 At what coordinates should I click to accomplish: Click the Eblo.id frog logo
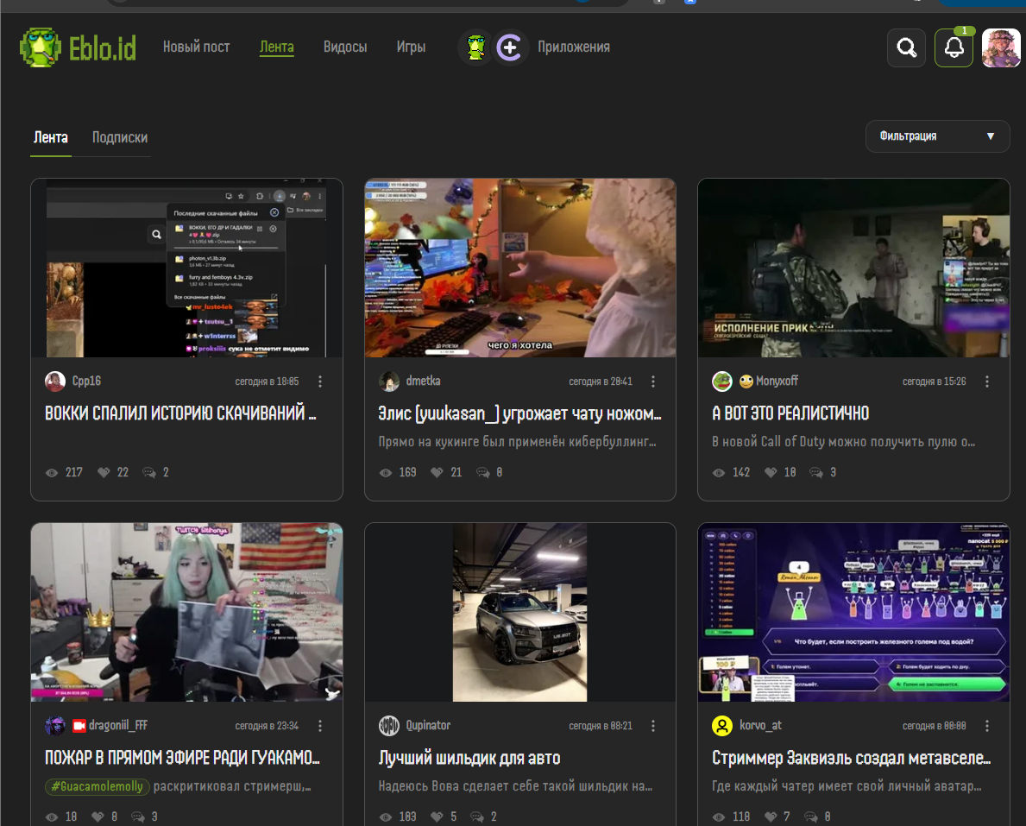78,47
